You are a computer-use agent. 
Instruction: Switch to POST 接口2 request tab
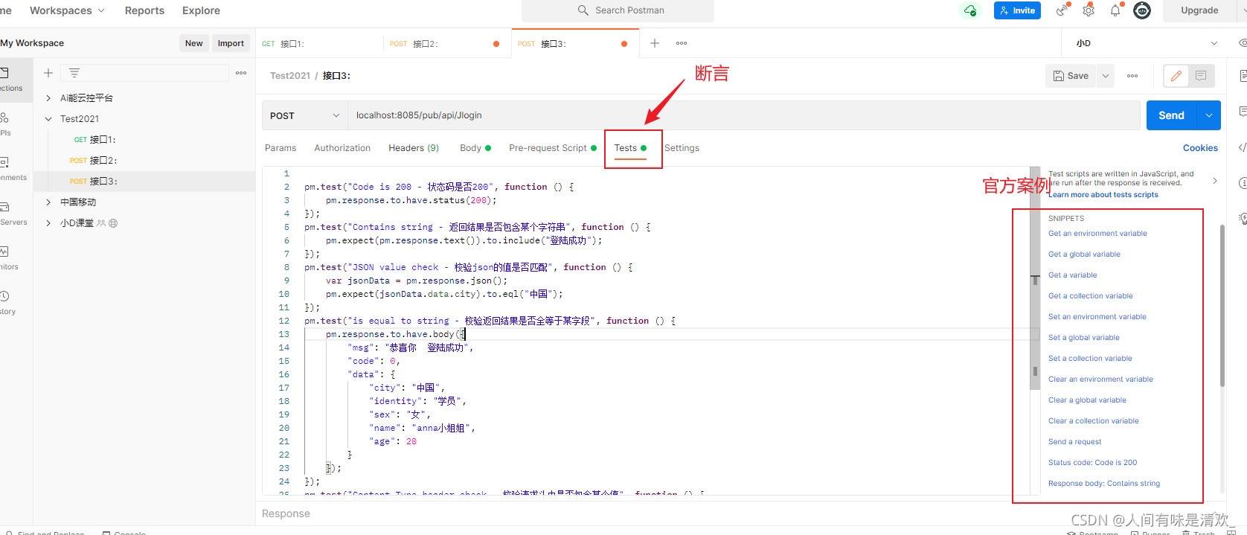click(447, 43)
